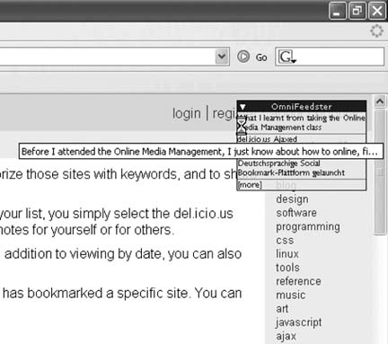Restore down the browser window
Image resolution: width=388 pixels, height=344 pixels.
[357, 11]
